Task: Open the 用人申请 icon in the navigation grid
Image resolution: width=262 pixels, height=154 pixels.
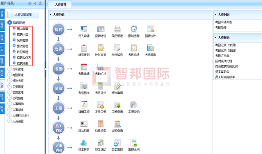Action: [84, 29]
